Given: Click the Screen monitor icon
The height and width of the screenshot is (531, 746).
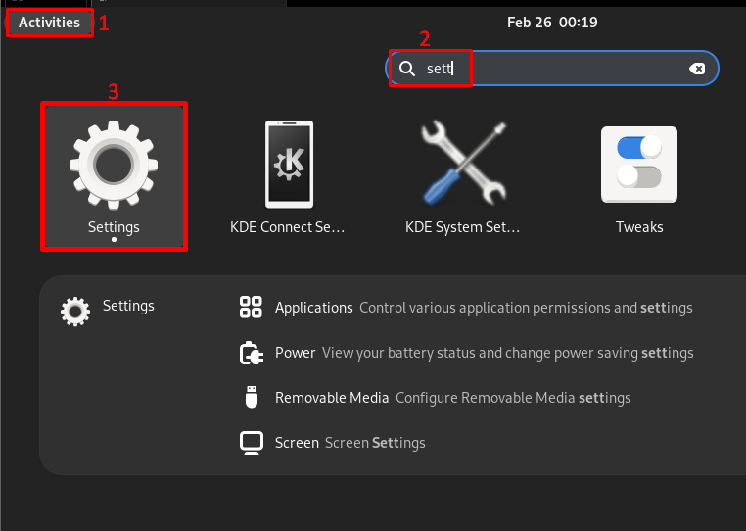Looking at the screenshot, I should tap(252, 443).
